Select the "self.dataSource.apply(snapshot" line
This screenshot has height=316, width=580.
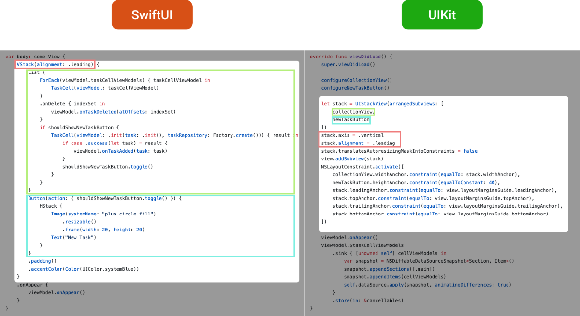pyautogui.click(x=427, y=285)
